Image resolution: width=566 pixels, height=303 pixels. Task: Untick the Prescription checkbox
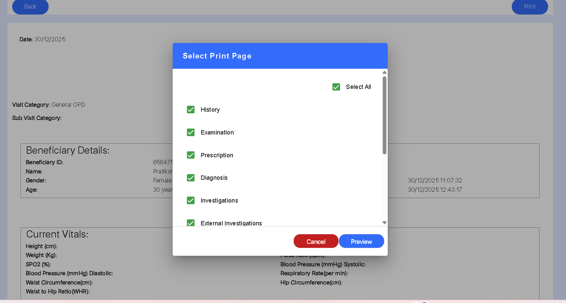click(x=191, y=155)
